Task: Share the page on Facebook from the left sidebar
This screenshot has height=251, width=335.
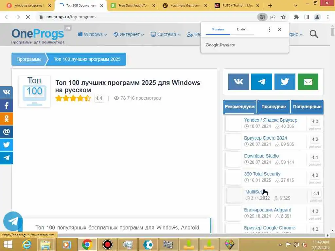Action: 7,106
